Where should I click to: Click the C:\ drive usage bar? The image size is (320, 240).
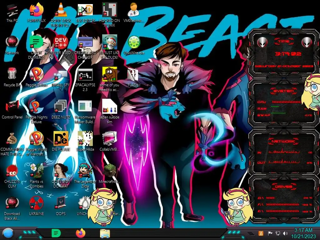pos(270,198)
